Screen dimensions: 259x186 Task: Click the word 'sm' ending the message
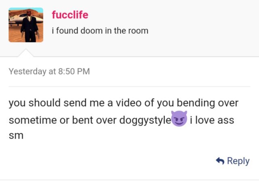tap(16, 136)
